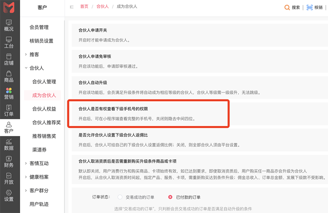Image resolution: width=328 pixels, height=213 pixels.
Task: Expand the 客户群分 menu group
Action: click(x=26, y=190)
